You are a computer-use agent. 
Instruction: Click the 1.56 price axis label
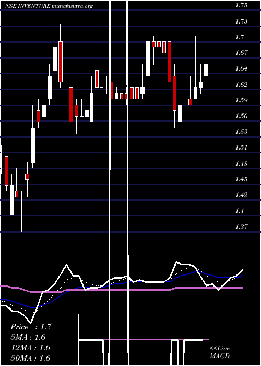(x=241, y=116)
